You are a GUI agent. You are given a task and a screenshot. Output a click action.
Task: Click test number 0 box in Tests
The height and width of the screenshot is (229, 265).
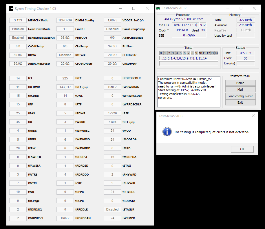click(x=161, y=53)
